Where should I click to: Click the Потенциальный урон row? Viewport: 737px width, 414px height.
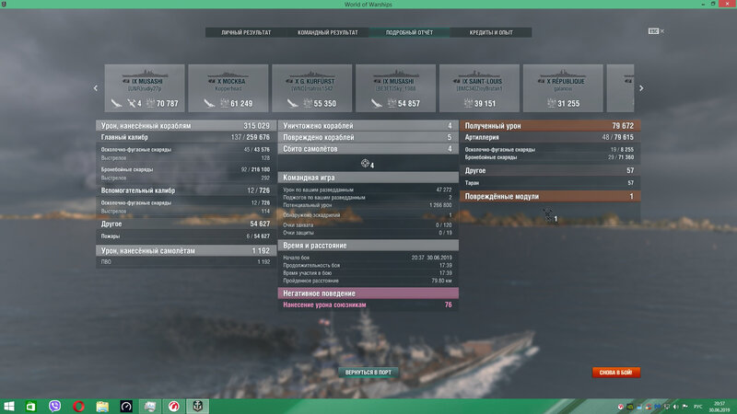tap(368, 205)
